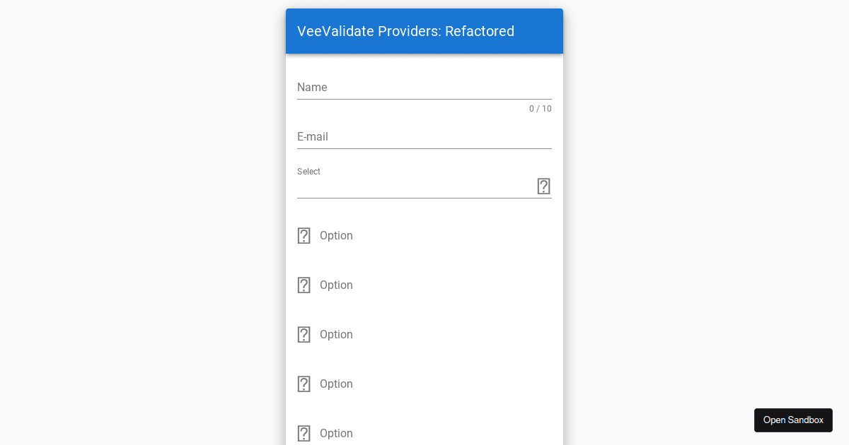Focus the E-mail input field
This screenshot has width=849, height=445.
424,137
